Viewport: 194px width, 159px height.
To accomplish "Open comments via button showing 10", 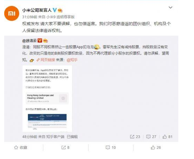I will [x=111, y=148].
